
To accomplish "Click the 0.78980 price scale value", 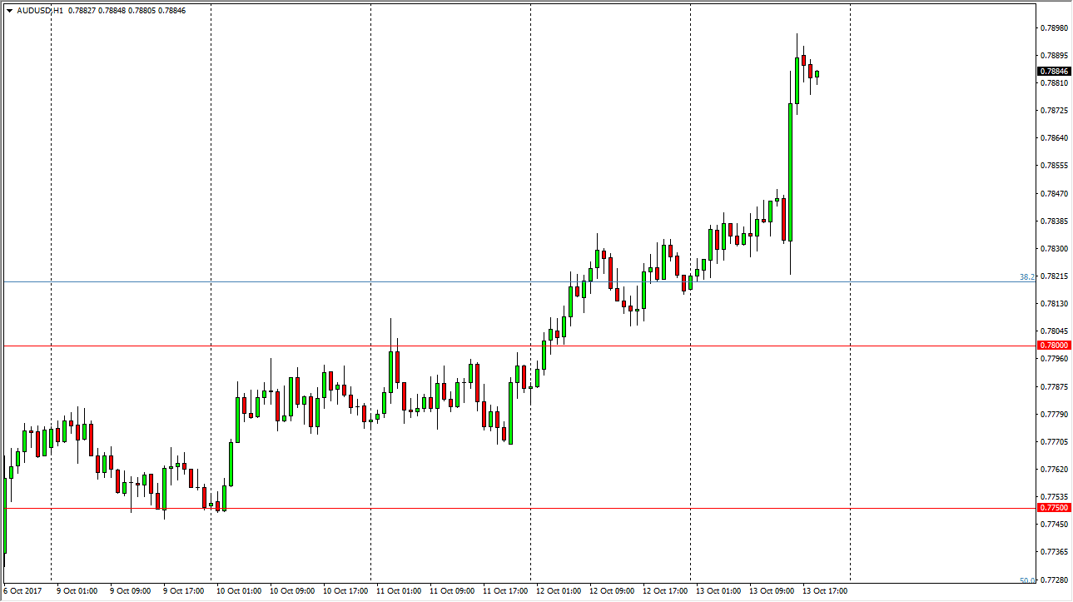I will (x=1054, y=28).
